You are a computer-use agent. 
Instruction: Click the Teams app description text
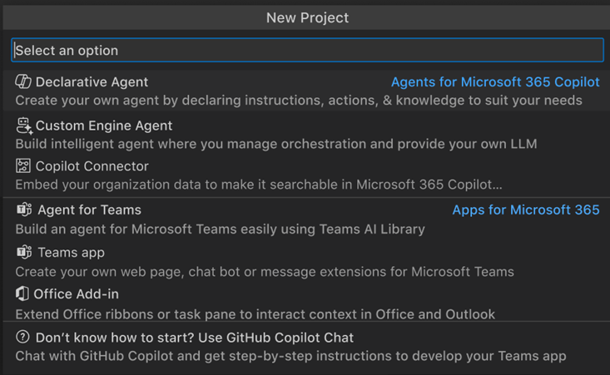click(x=264, y=271)
